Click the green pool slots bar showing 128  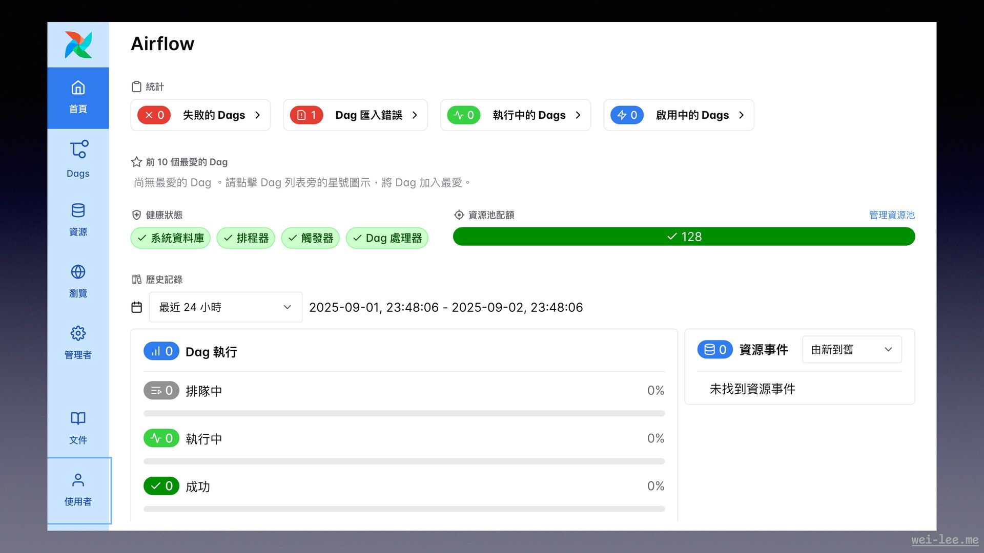684,237
